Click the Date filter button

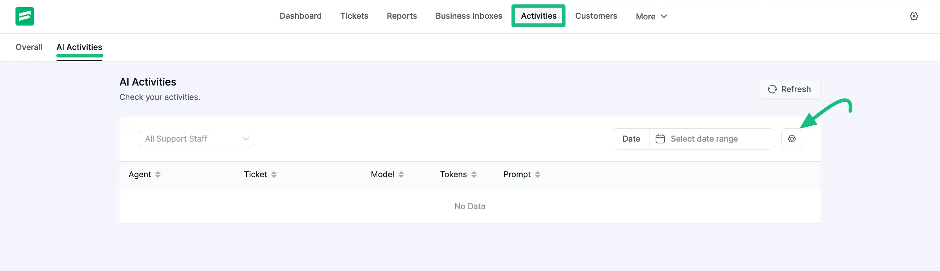631,139
